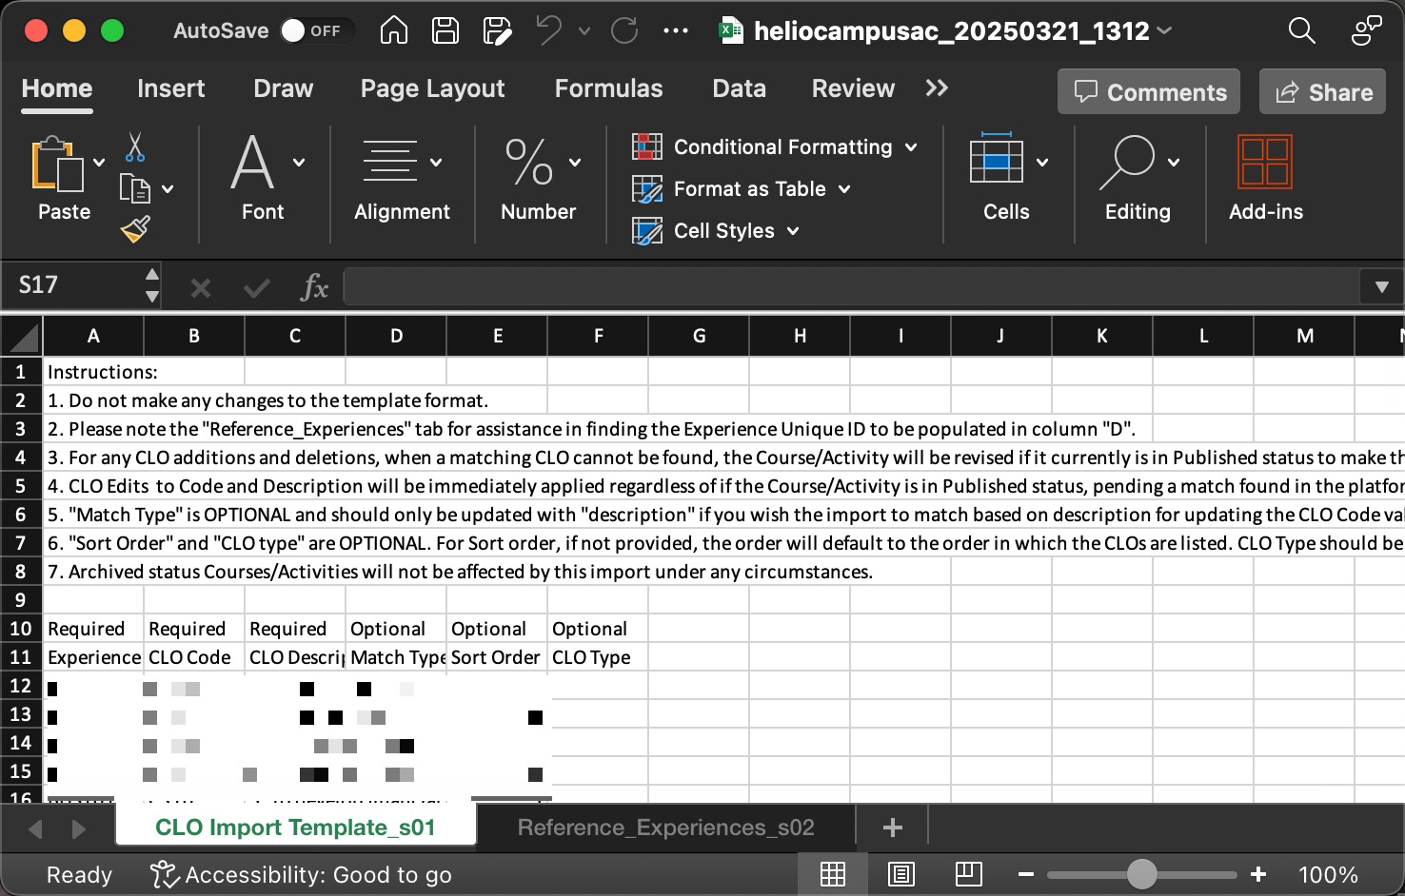Expand the formula bar with the arrow
This screenshot has height=896, width=1405.
pos(1381,286)
